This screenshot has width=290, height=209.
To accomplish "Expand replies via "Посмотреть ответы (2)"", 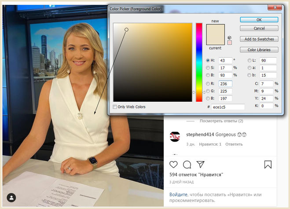I will [221, 121].
